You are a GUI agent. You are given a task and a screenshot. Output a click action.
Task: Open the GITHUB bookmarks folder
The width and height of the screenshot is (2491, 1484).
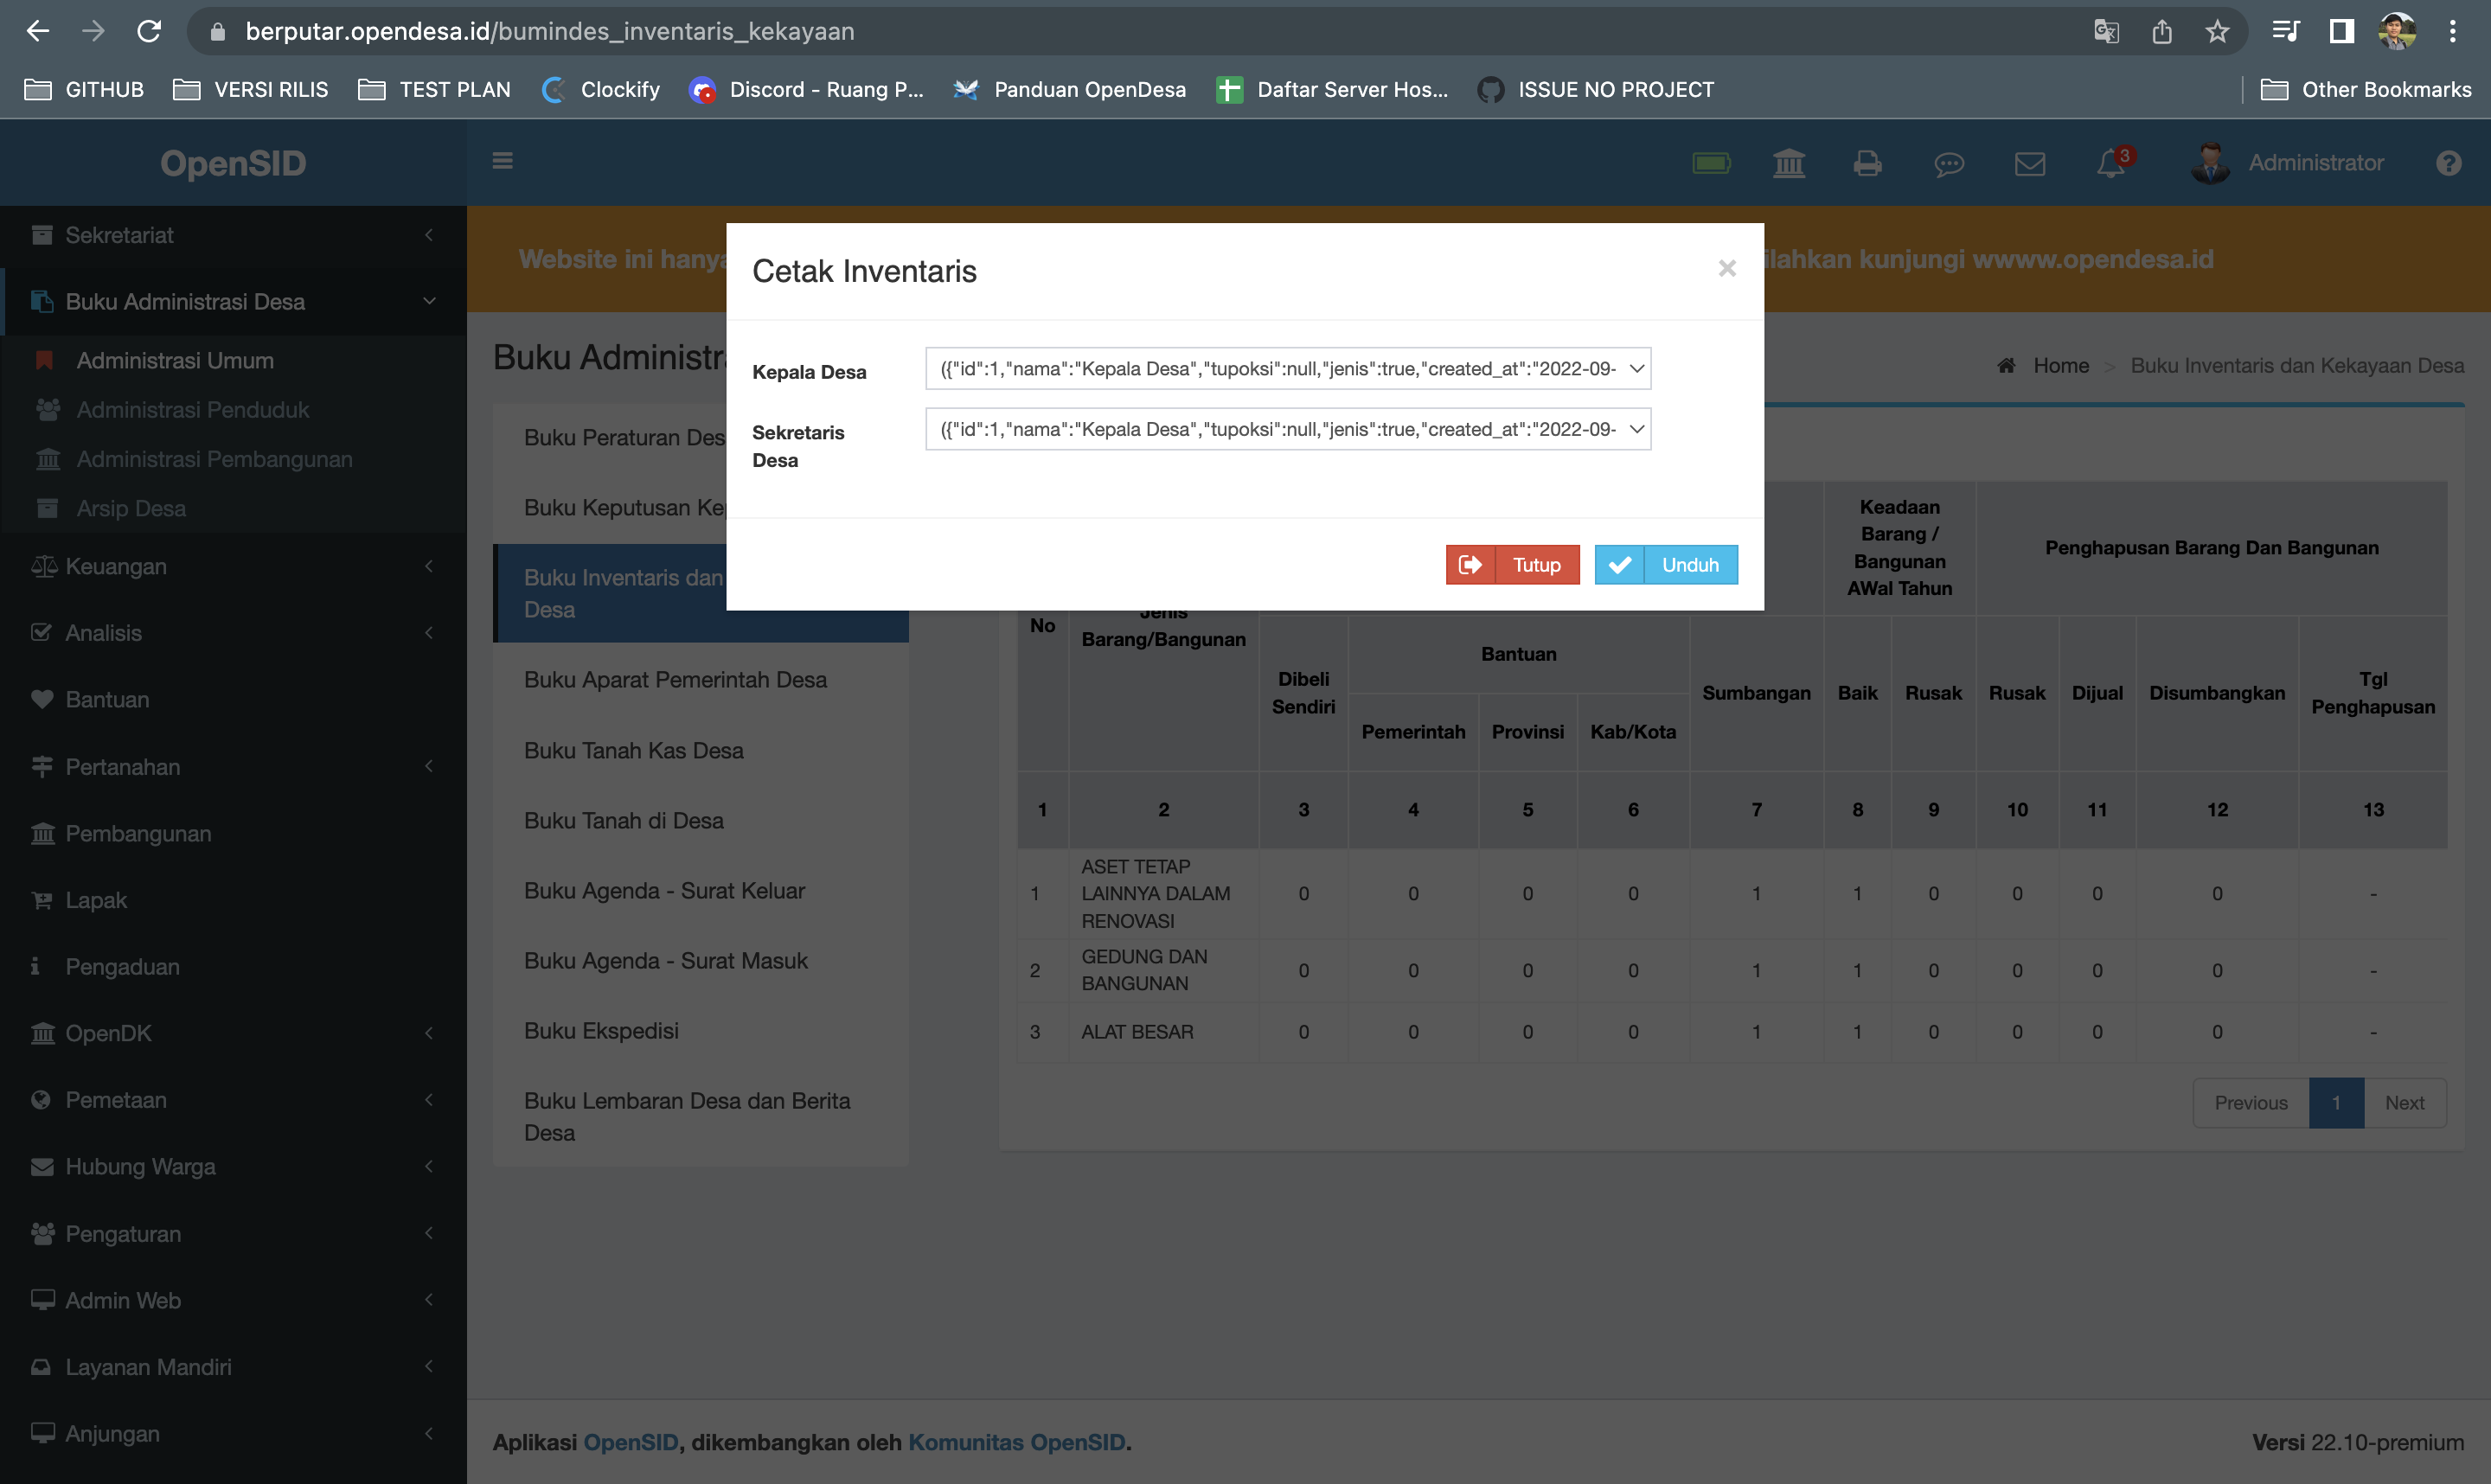pos(84,90)
